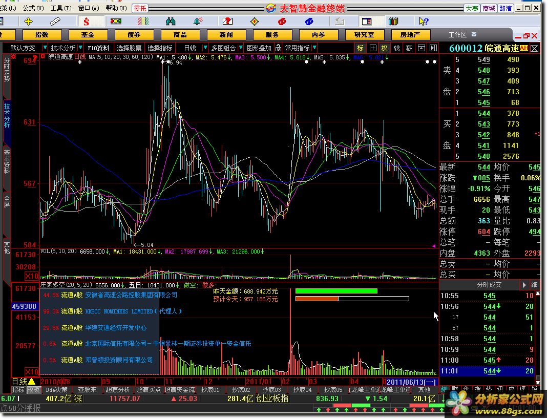Click the 标 chart button
Image resolution: width=548 pixels, height=419 pixels.
pos(361,48)
